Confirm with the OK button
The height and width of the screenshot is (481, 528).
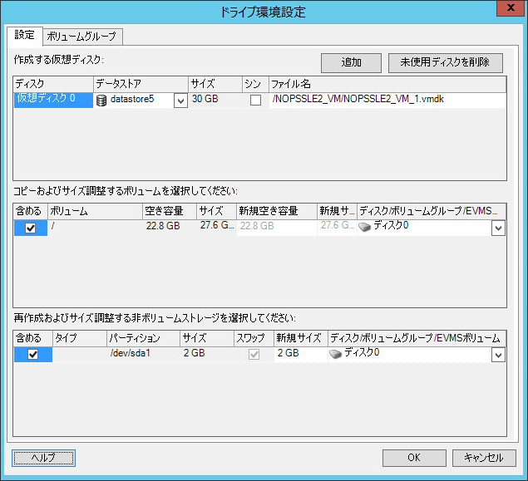click(x=413, y=458)
